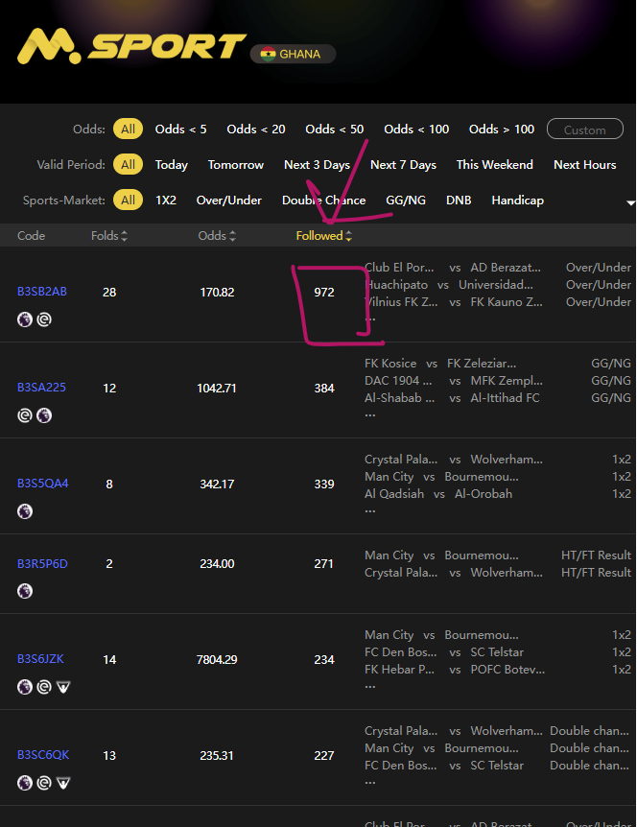
Task: Filter valid period to This Weekend
Action: point(495,165)
